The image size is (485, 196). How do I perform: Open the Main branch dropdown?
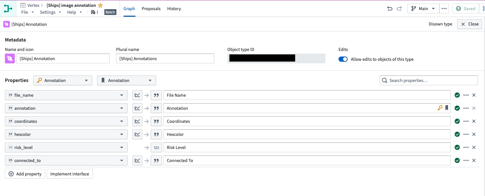(x=423, y=8)
